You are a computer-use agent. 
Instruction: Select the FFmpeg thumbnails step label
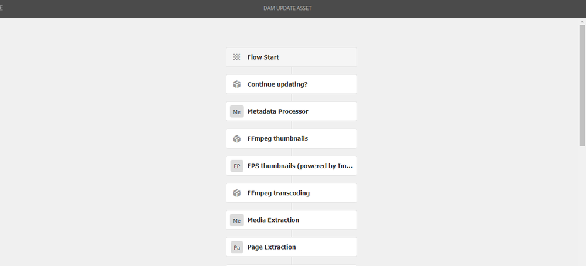[x=277, y=139]
